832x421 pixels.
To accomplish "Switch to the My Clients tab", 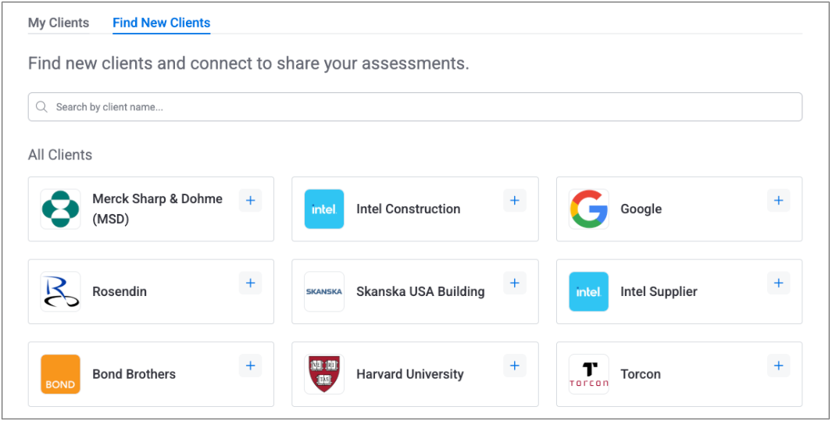I will tap(59, 23).
